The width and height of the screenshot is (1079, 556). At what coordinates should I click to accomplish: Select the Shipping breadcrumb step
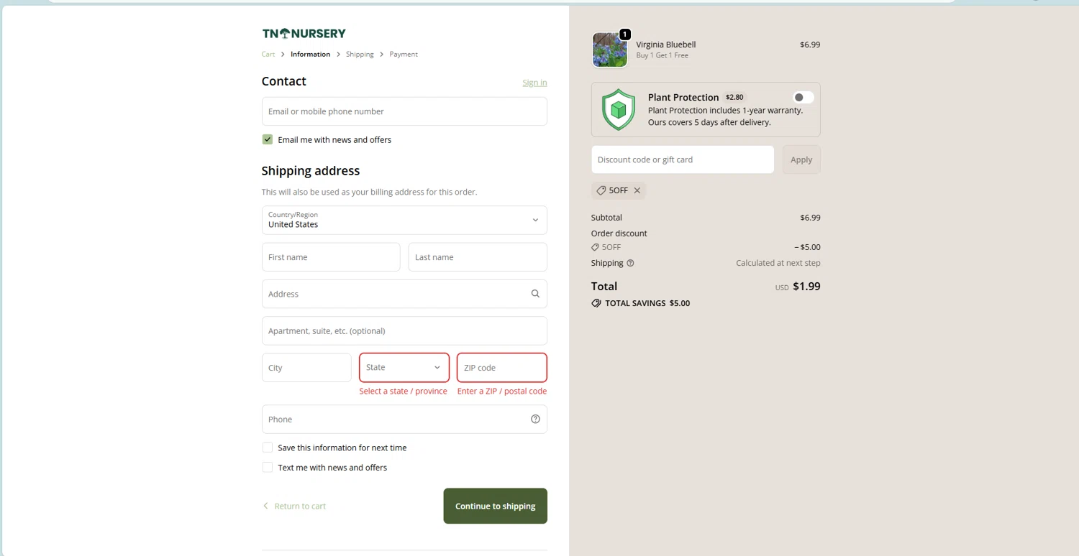360,54
